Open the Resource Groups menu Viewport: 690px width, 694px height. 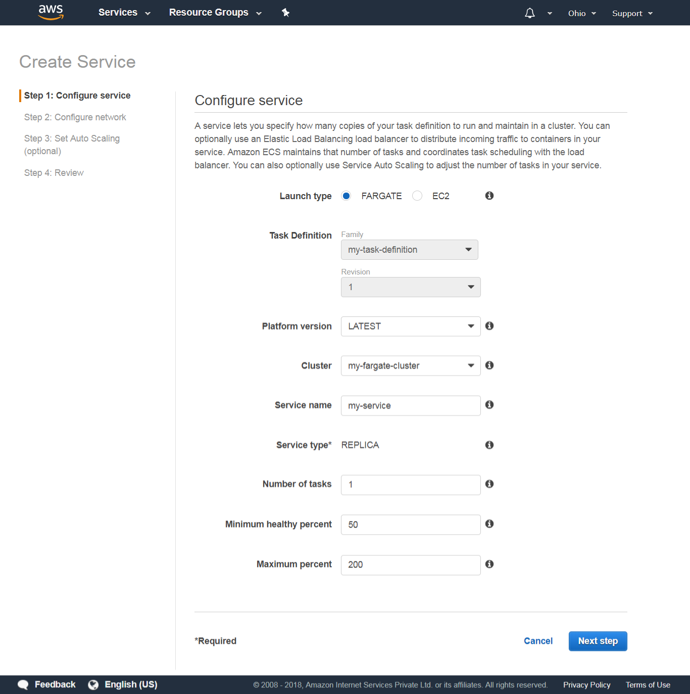tap(215, 13)
